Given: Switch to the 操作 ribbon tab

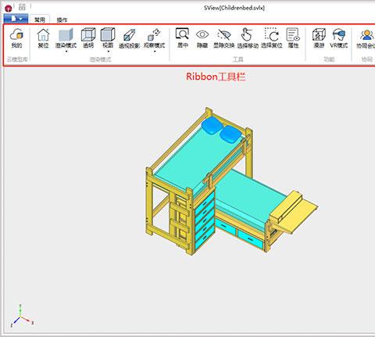Looking at the screenshot, I should pos(62,20).
